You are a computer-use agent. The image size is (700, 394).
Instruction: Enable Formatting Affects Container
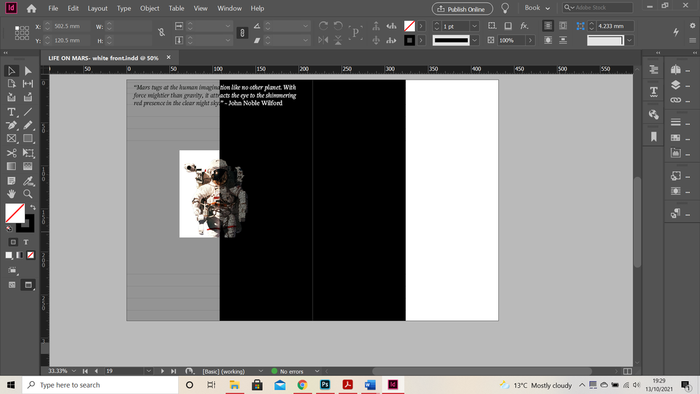coord(13,242)
